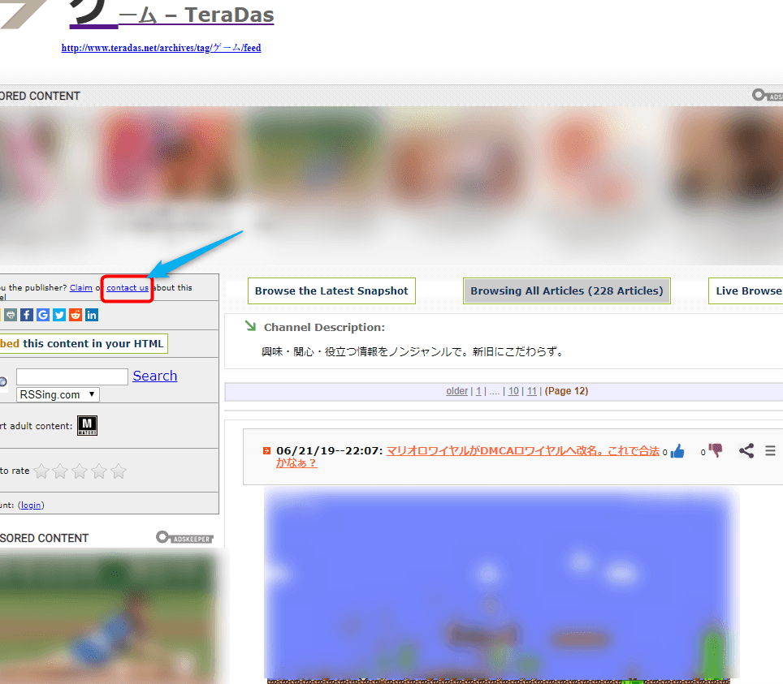Open the article share icon
The image size is (783, 684).
coord(746,450)
